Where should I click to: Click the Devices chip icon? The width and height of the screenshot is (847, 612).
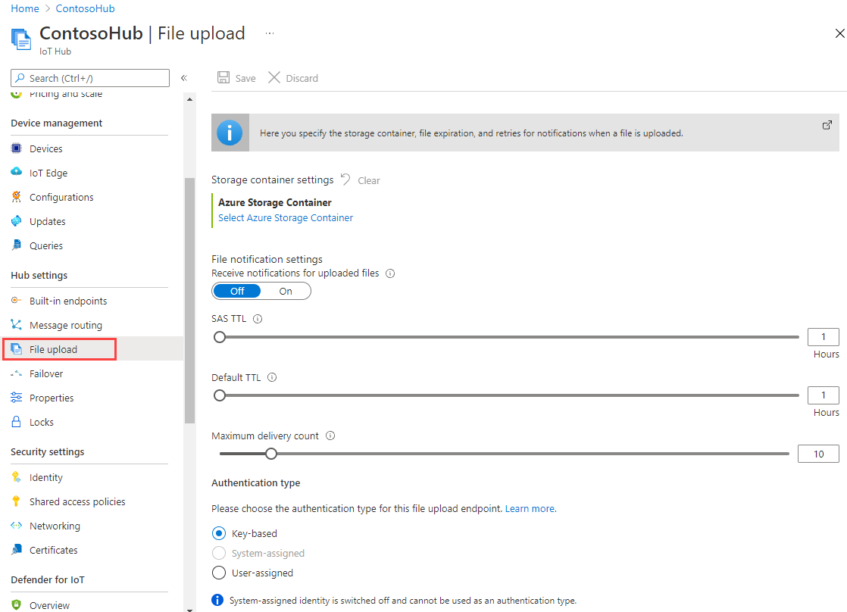point(17,149)
